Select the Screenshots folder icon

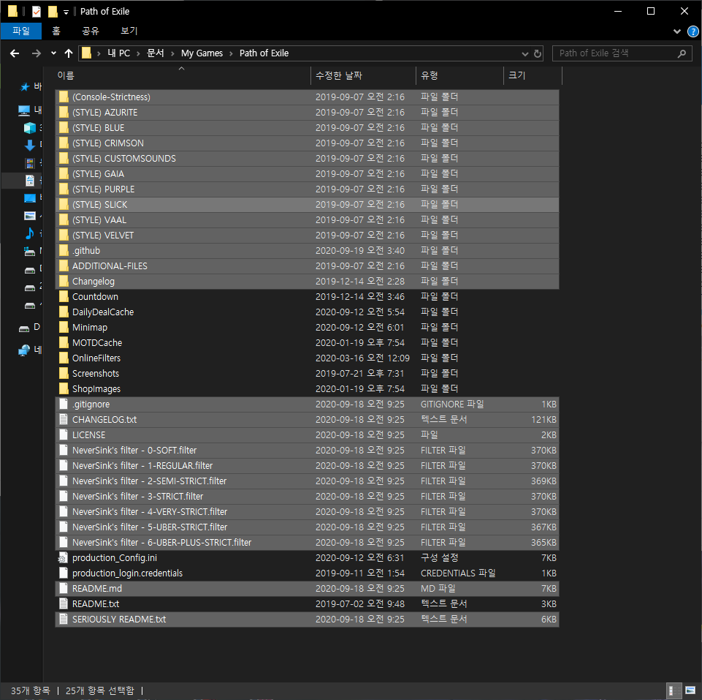coord(64,374)
